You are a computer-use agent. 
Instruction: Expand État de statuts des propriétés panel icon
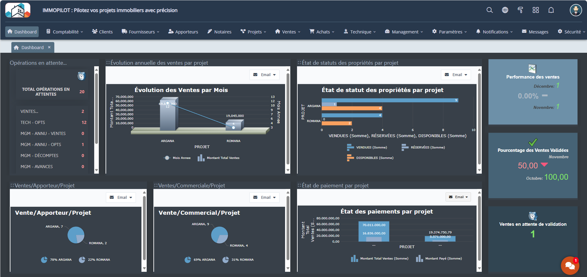click(299, 63)
